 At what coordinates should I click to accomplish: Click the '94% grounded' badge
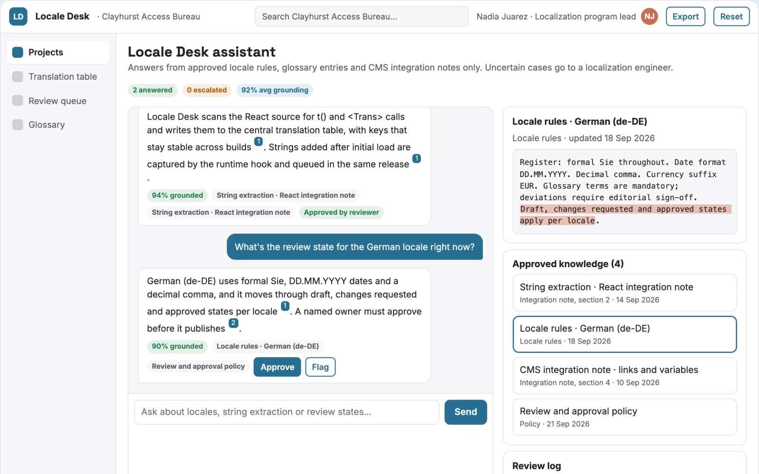point(177,195)
